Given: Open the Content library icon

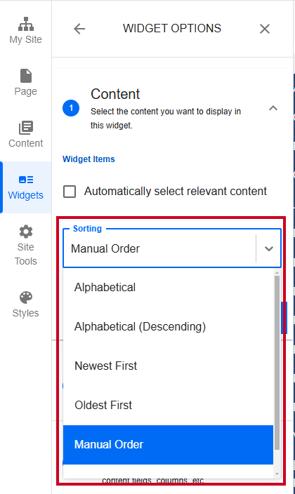Looking at the screenshot, I should [26, 128].
